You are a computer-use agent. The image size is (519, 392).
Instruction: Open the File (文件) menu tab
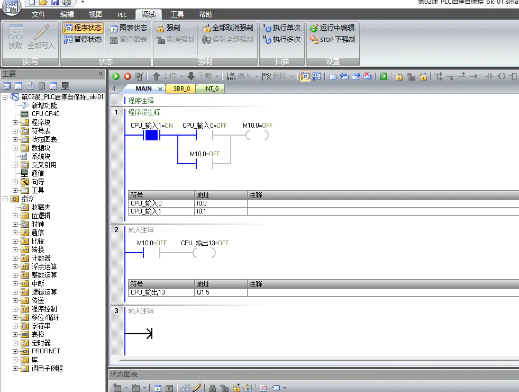pyautogui.click(x=39, y=15)
